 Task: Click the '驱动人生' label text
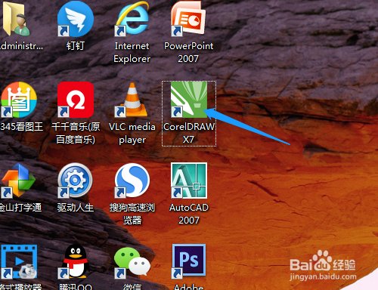75,208
